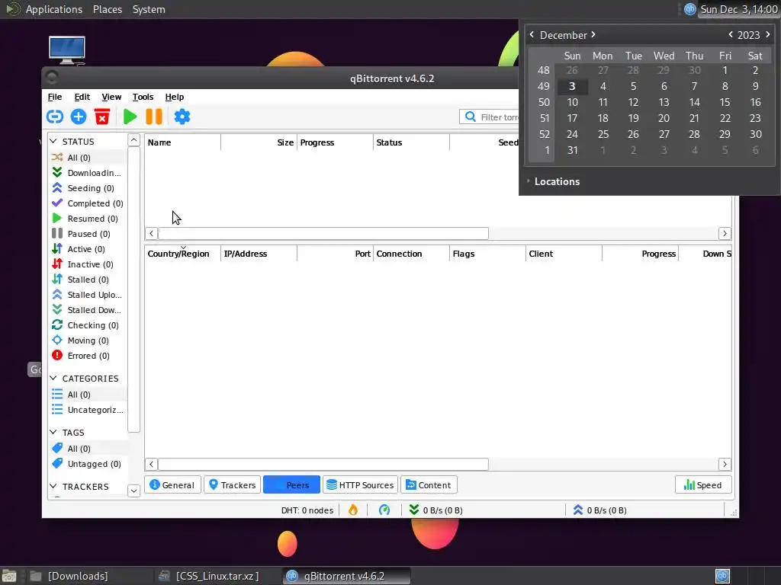Viewport: 781px width, 585px height.
Task: Sort torrents by Progress column header
Action: pyautogui.click(x=335, y=142)
